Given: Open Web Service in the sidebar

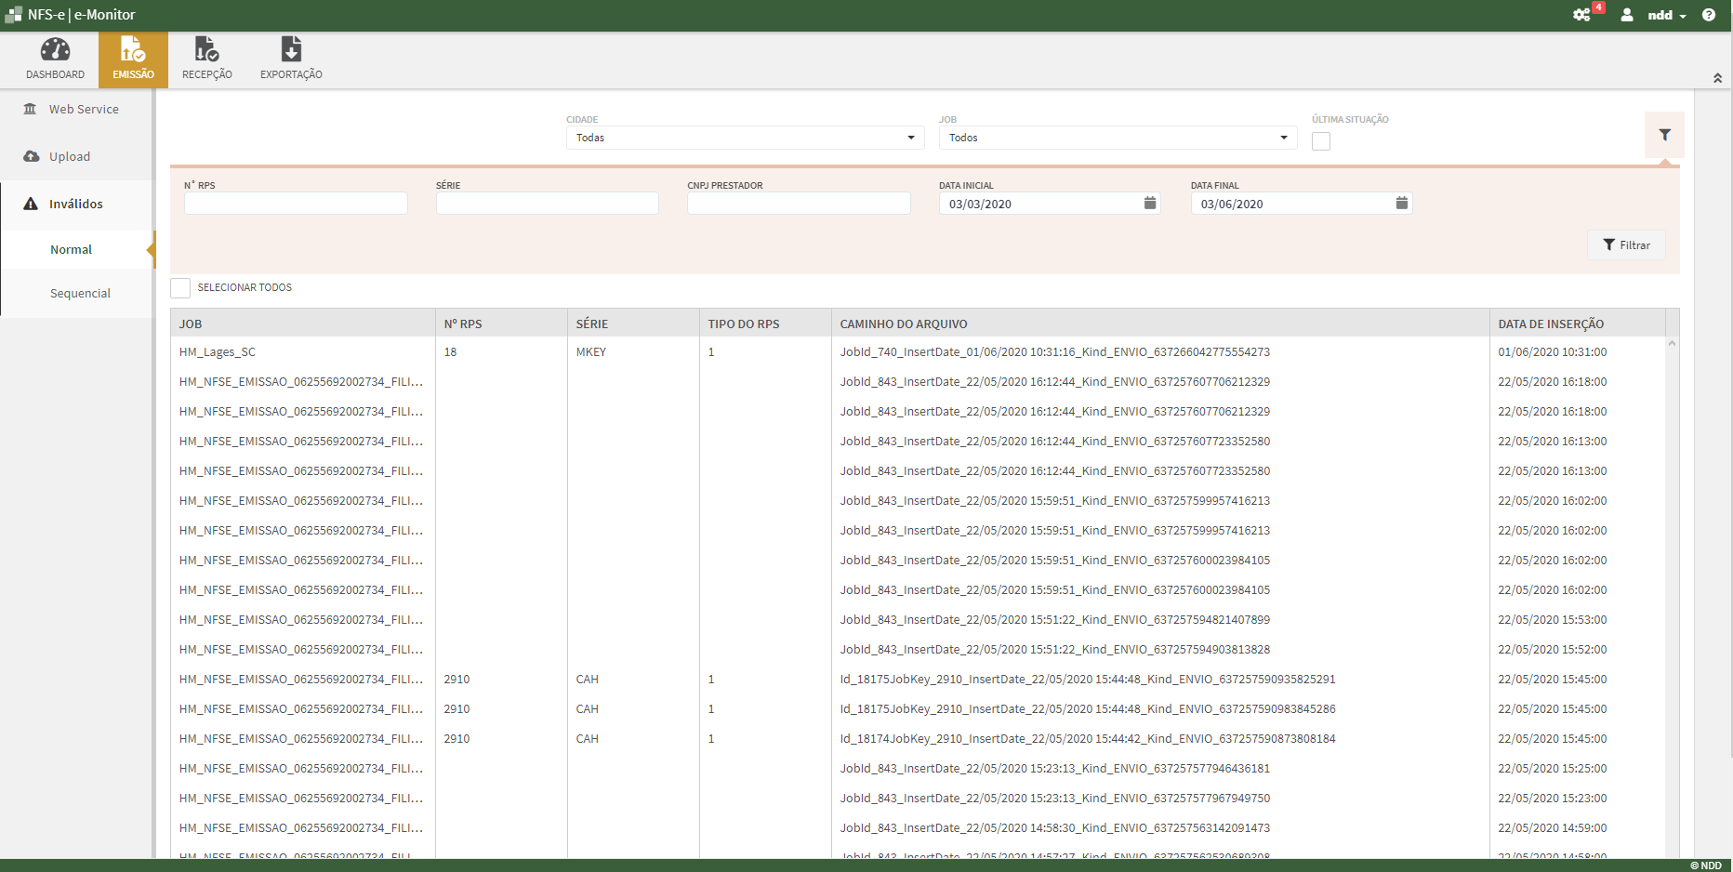Looking at the screenshot, I should point(84,110).
